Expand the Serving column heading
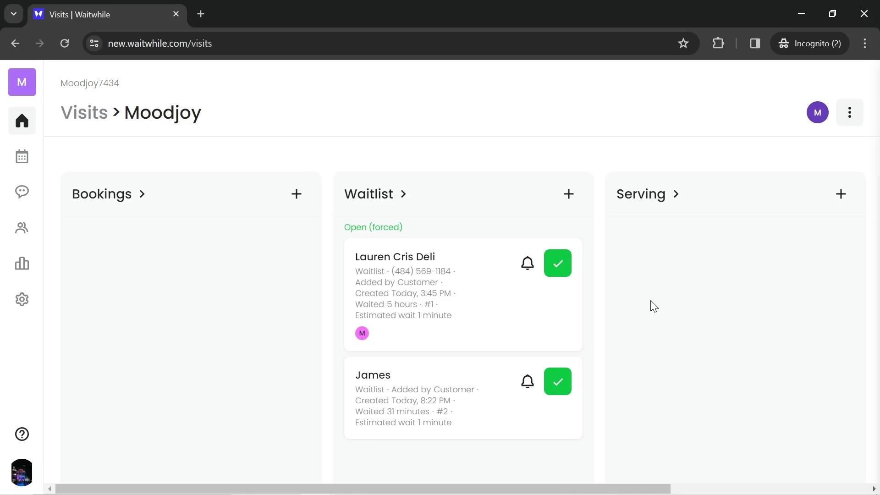The height and width of the screenshot is (495, 880). click(x=647, y=194)
